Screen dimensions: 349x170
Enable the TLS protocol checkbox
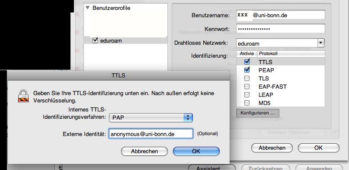point(247,78)
